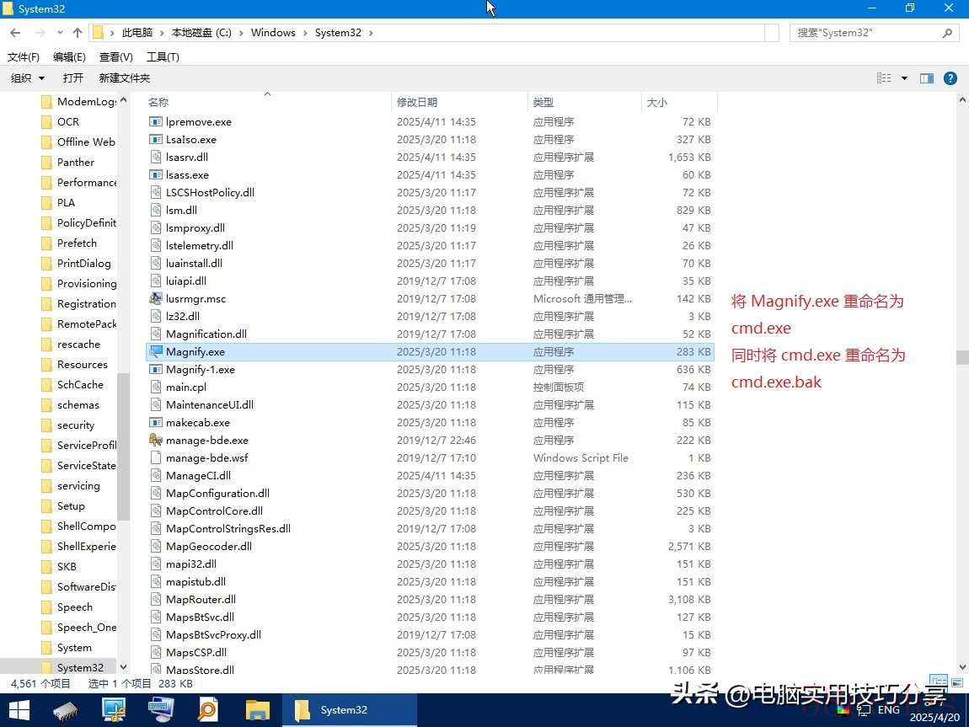Select the Magnification.dll file icon
969x727 pixels.
156,334
